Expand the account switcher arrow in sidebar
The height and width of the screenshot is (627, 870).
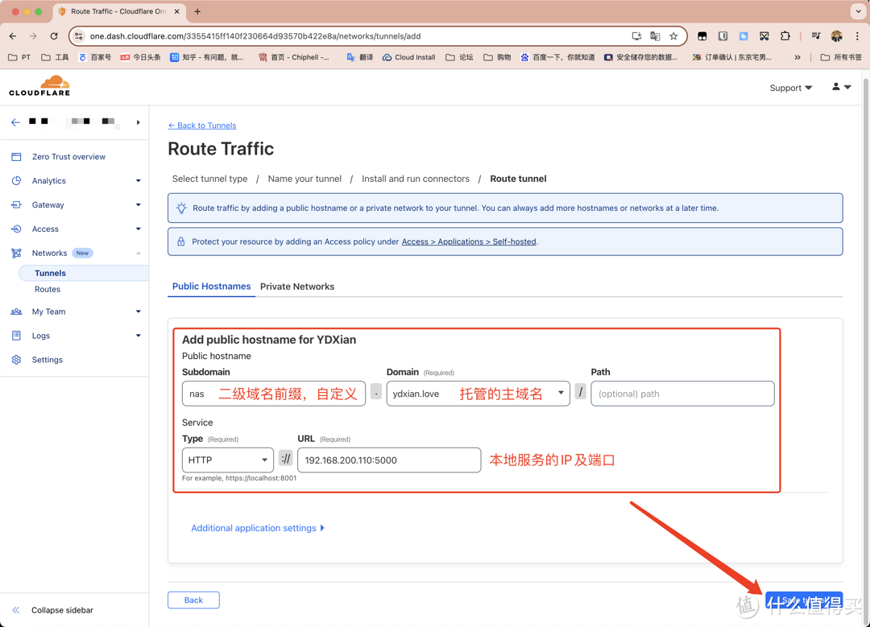point(139,122)
